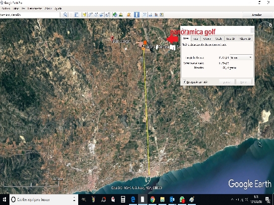
Task: Switch to the Polígono 3D tab
Action: [245, 38]
